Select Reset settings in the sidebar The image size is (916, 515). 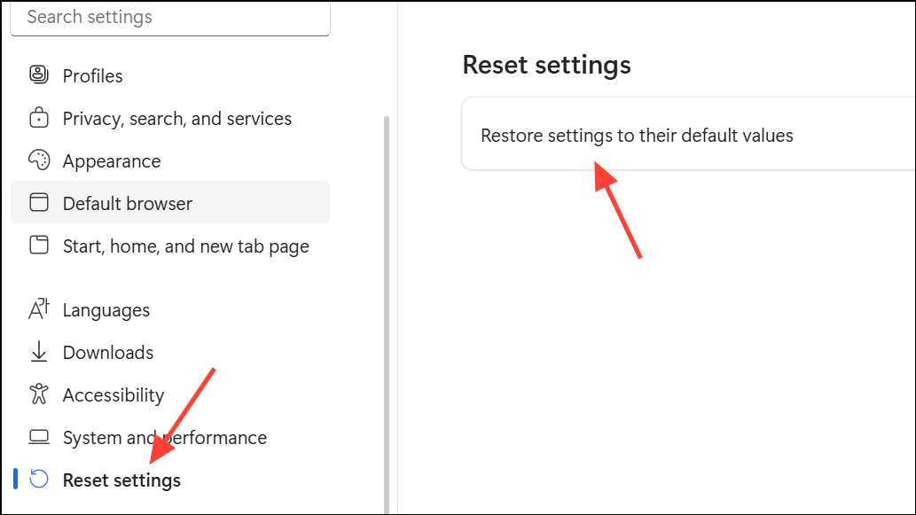[x=121, y=480]
